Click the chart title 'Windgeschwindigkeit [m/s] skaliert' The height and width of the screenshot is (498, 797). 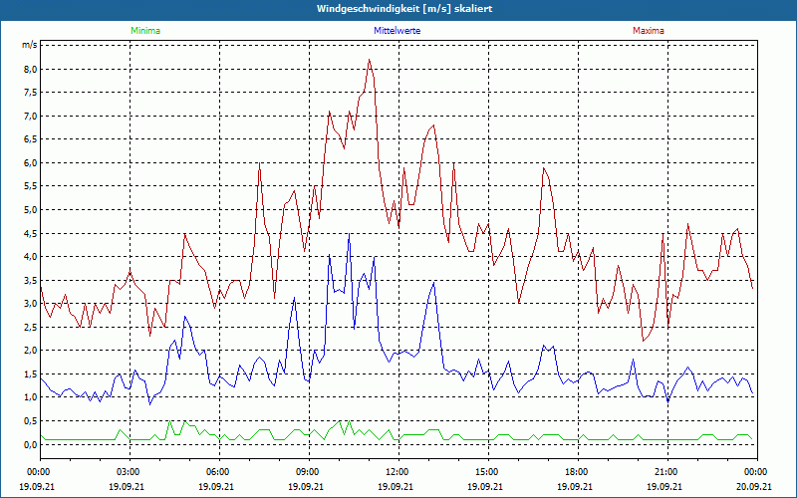tap(404, 9)
